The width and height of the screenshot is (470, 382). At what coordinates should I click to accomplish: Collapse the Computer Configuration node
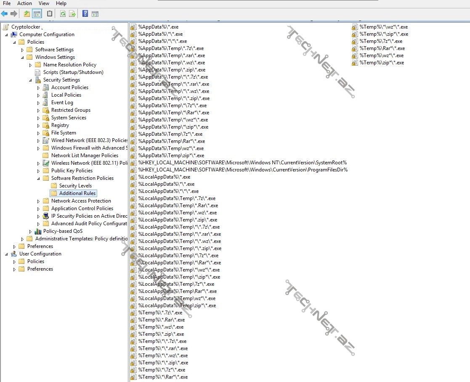tap(7, 35)
